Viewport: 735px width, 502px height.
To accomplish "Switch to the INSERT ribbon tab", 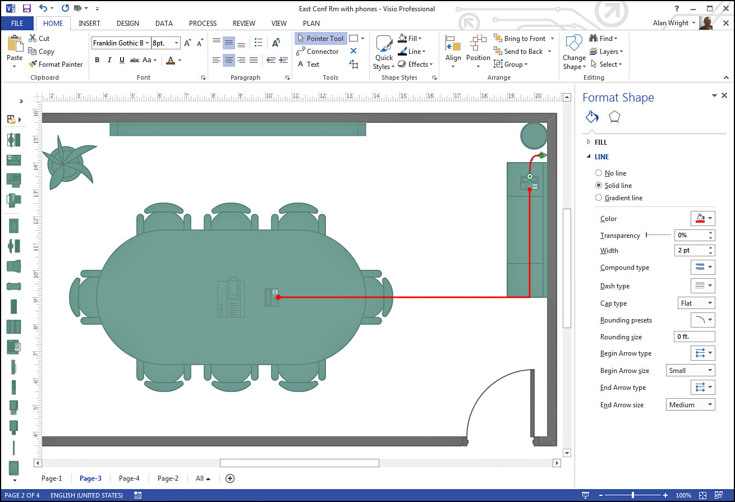I will 89,24.
